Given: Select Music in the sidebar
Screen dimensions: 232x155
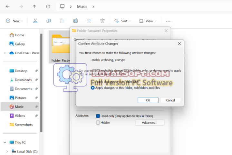Looking at the screenshot, I should click(x=19, y=107).
